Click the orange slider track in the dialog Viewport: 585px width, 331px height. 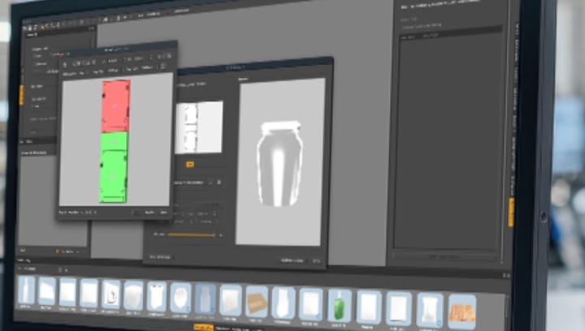[193, 235]
